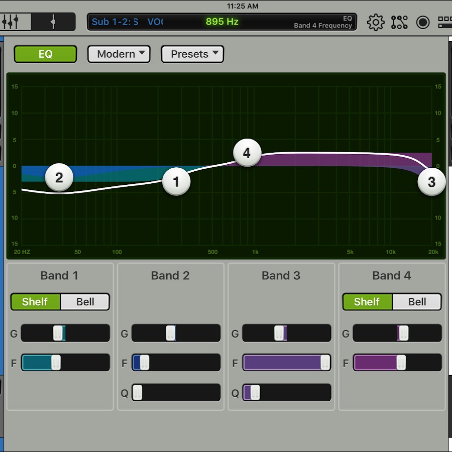The image size is (452, 452).
Task: Set Band 4 to Shelf mode
Action: pyautogui.click(x=367, y=302)
